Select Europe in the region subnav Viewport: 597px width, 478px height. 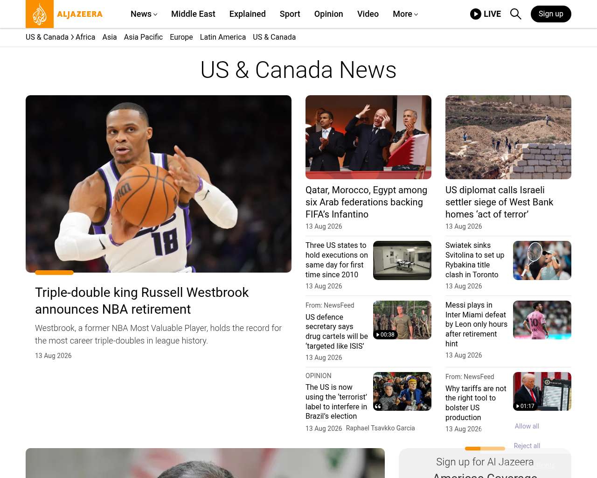[181, 37]
